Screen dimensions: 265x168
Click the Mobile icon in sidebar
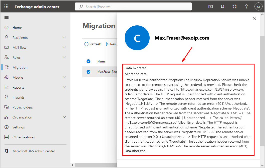click(6, 77)
